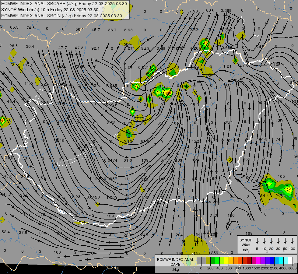Screen dimensions: 298x274
Task: Click the 5 m/s wind arrow in legend
Action: click(257, 241)
